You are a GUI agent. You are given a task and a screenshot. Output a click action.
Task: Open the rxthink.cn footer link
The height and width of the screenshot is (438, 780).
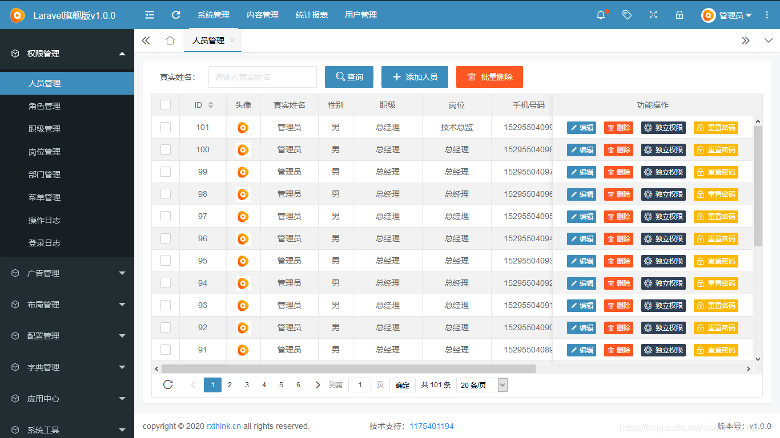(x=224, y=426)
